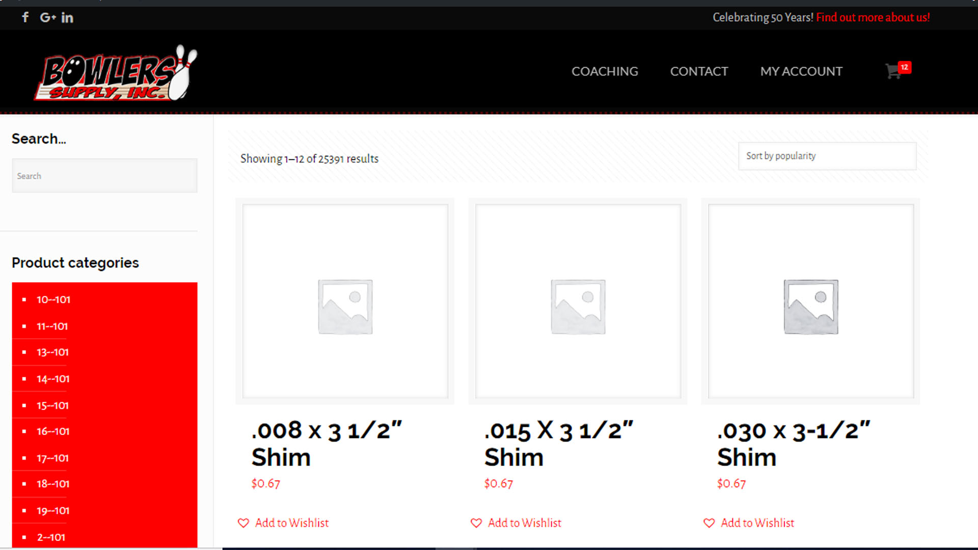Screen dimensions: 978x550
Task: Select the 2--101 product category
Action: (x=51, y=537)
